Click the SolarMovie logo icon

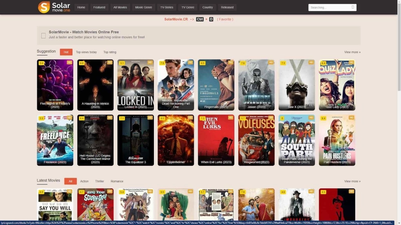click(x=44, y=7)
